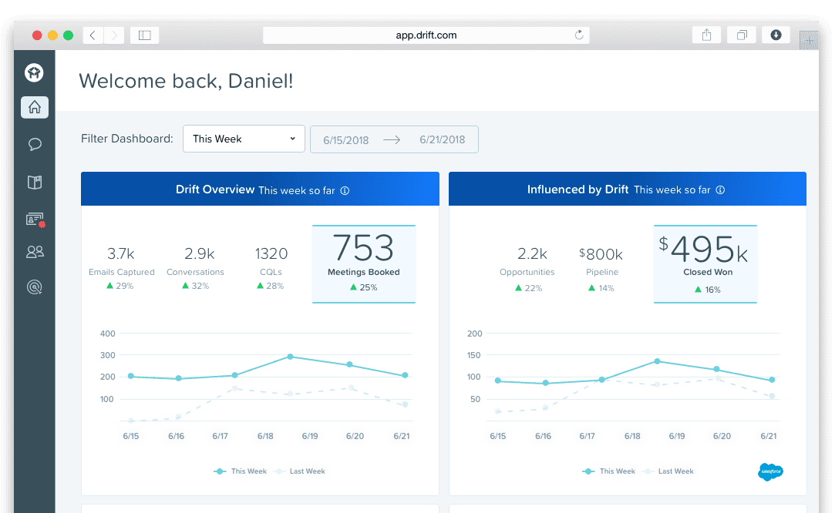Open the Home dashboard icon

tap(35, 108)
